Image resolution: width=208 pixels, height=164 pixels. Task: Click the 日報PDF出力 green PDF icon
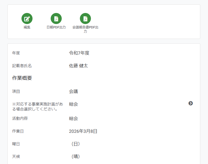(56, 18)
